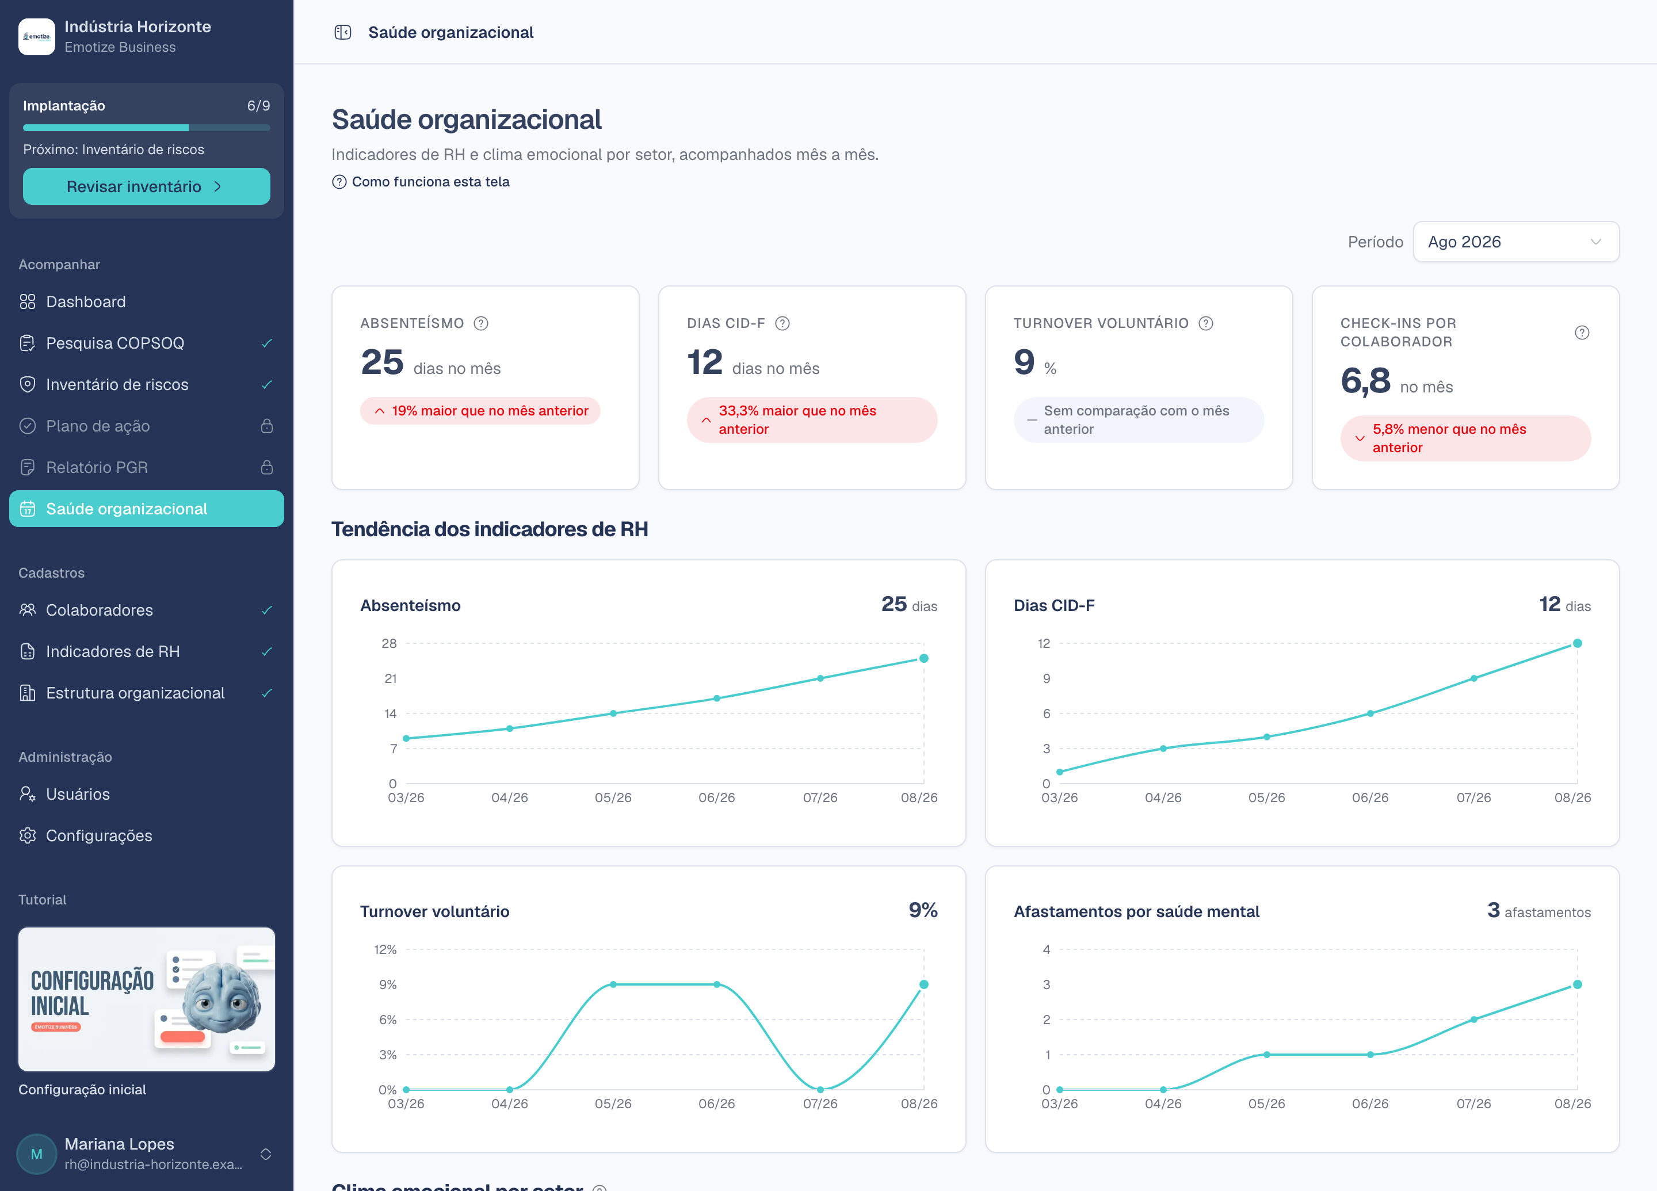The image size is (1657, 1191).
Task: Open help icon next to Absenteísmo
Action: [x=481, y=323]
